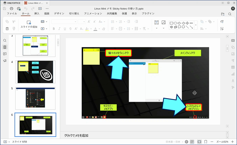Screen dimensions: 237x145
Task: Select slide 4 thumbnail
Action: [35, 72]
